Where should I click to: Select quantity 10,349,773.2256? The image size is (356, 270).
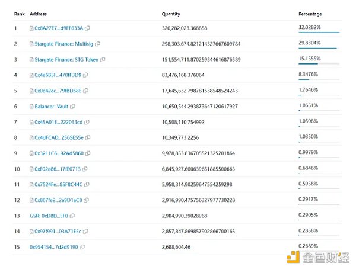tap(180, 137)
